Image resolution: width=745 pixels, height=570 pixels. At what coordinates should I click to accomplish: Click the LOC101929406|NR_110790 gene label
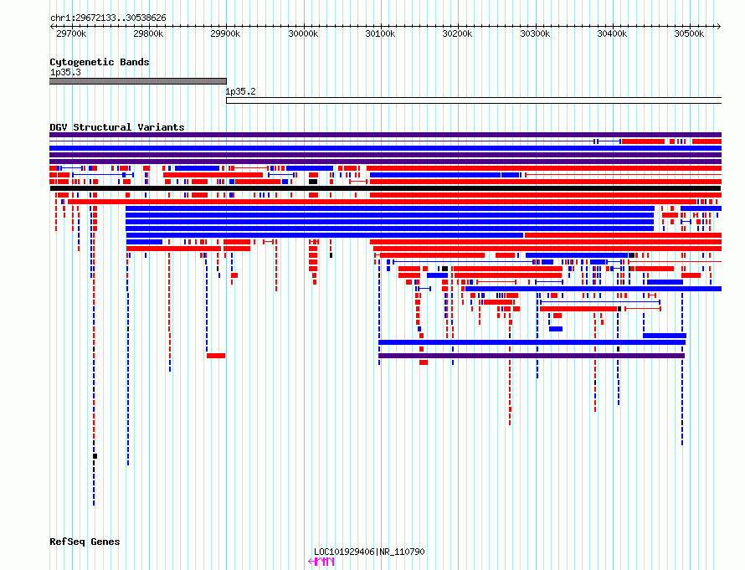(369, 552)
